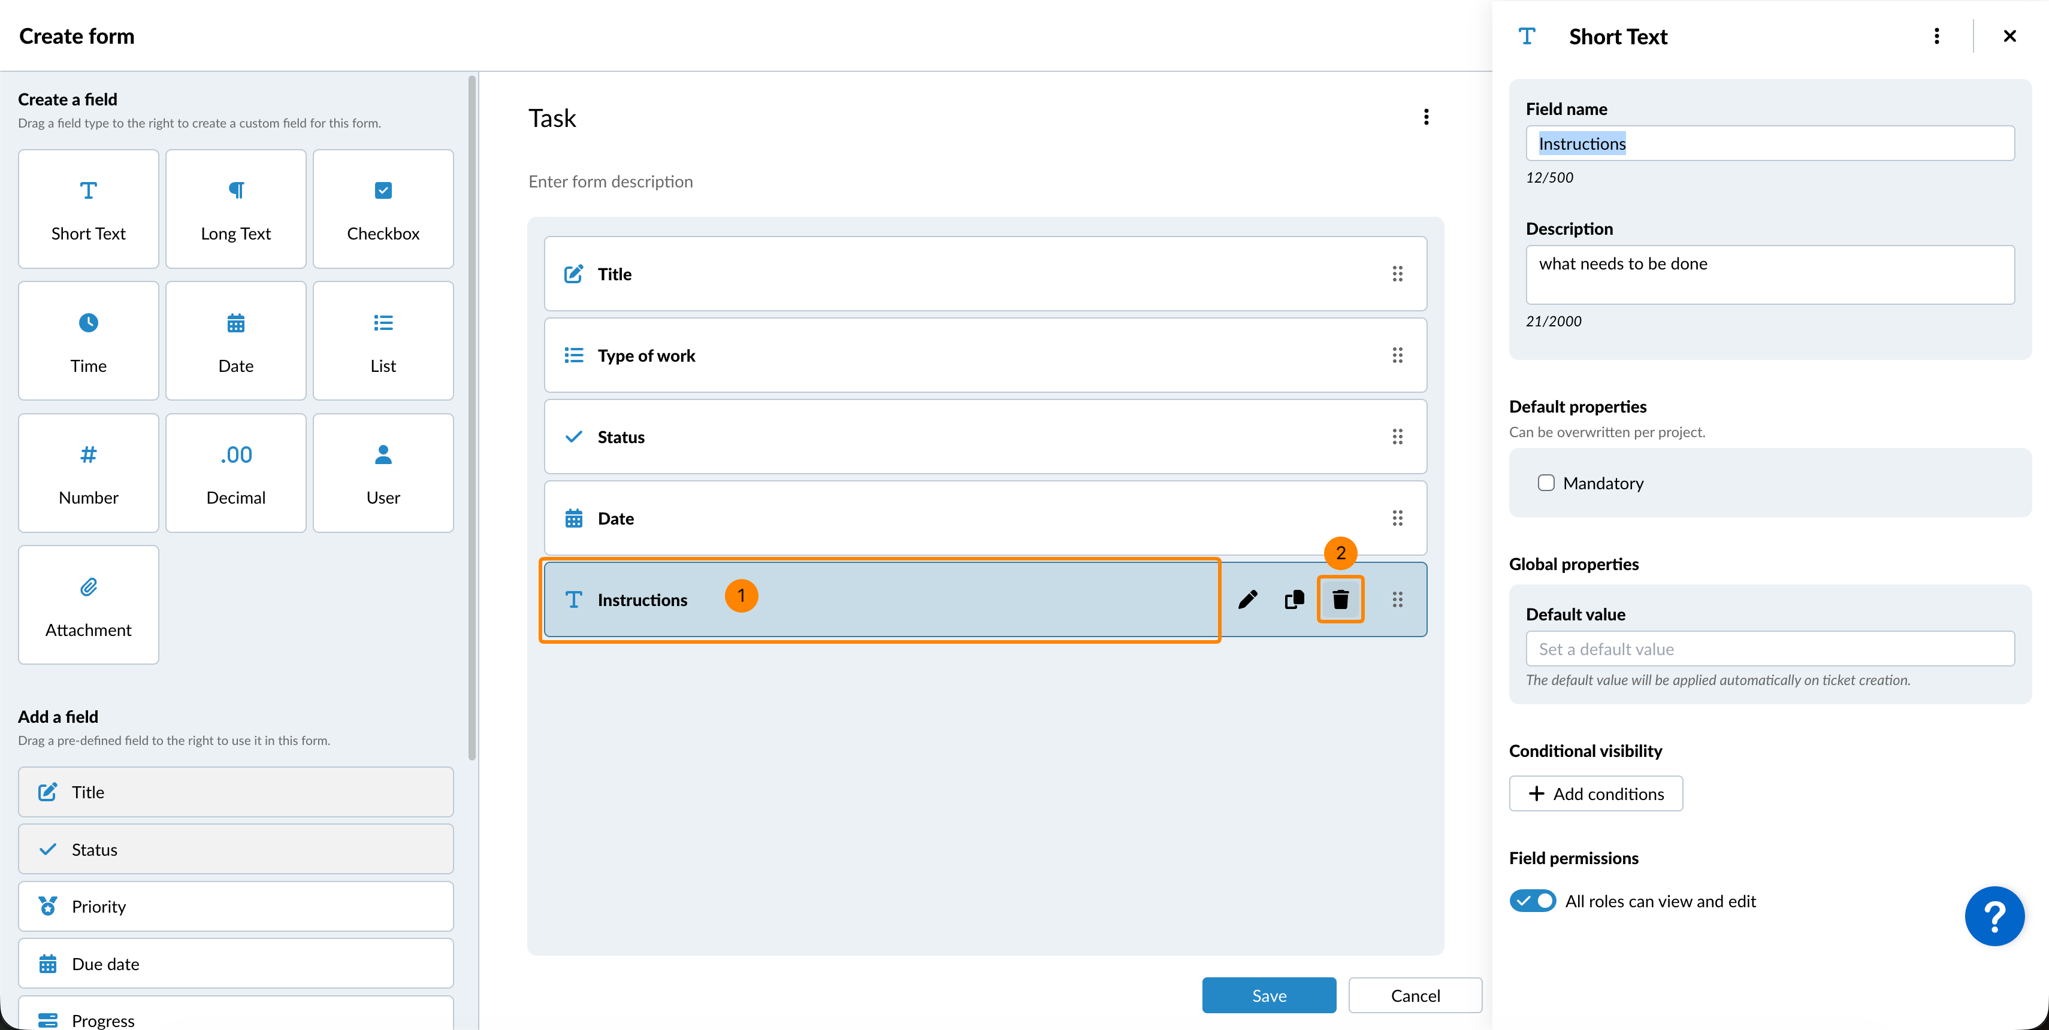
Task: Click the Time clock field type
Action: point(88,341)
